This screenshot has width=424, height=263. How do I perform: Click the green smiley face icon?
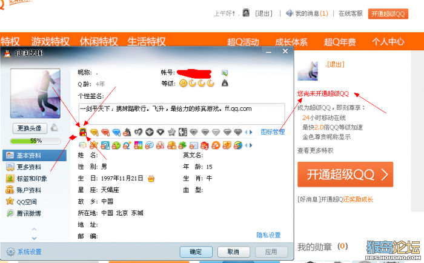116,145
